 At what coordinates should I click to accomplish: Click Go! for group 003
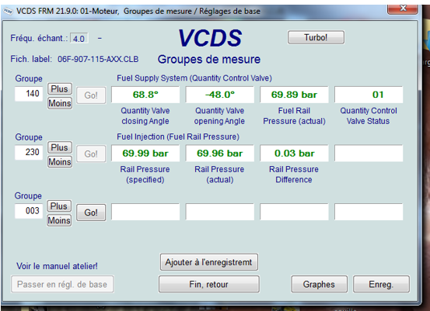(x=91, y=213)
